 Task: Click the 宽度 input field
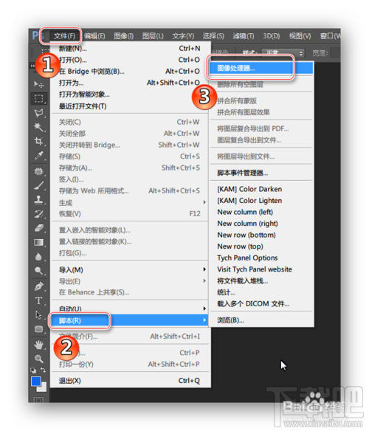[x=335, y=52]
